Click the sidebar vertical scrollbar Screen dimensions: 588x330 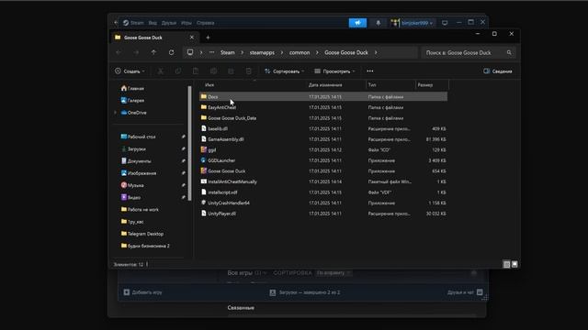point(190,143)
